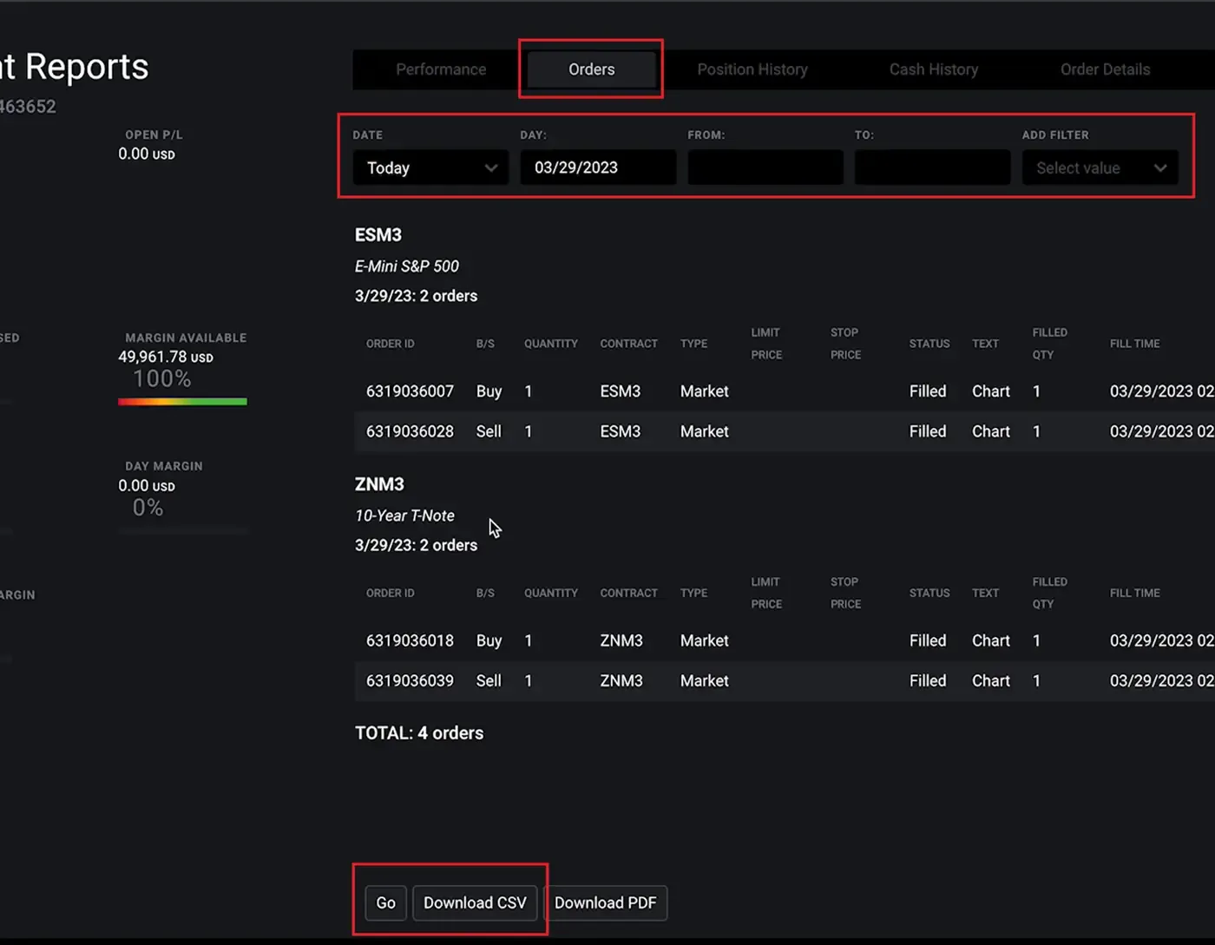This screenshot has height=945, width=1215.
Task: Click the 10-Year T-Note label
Action: tap(404, 515)
